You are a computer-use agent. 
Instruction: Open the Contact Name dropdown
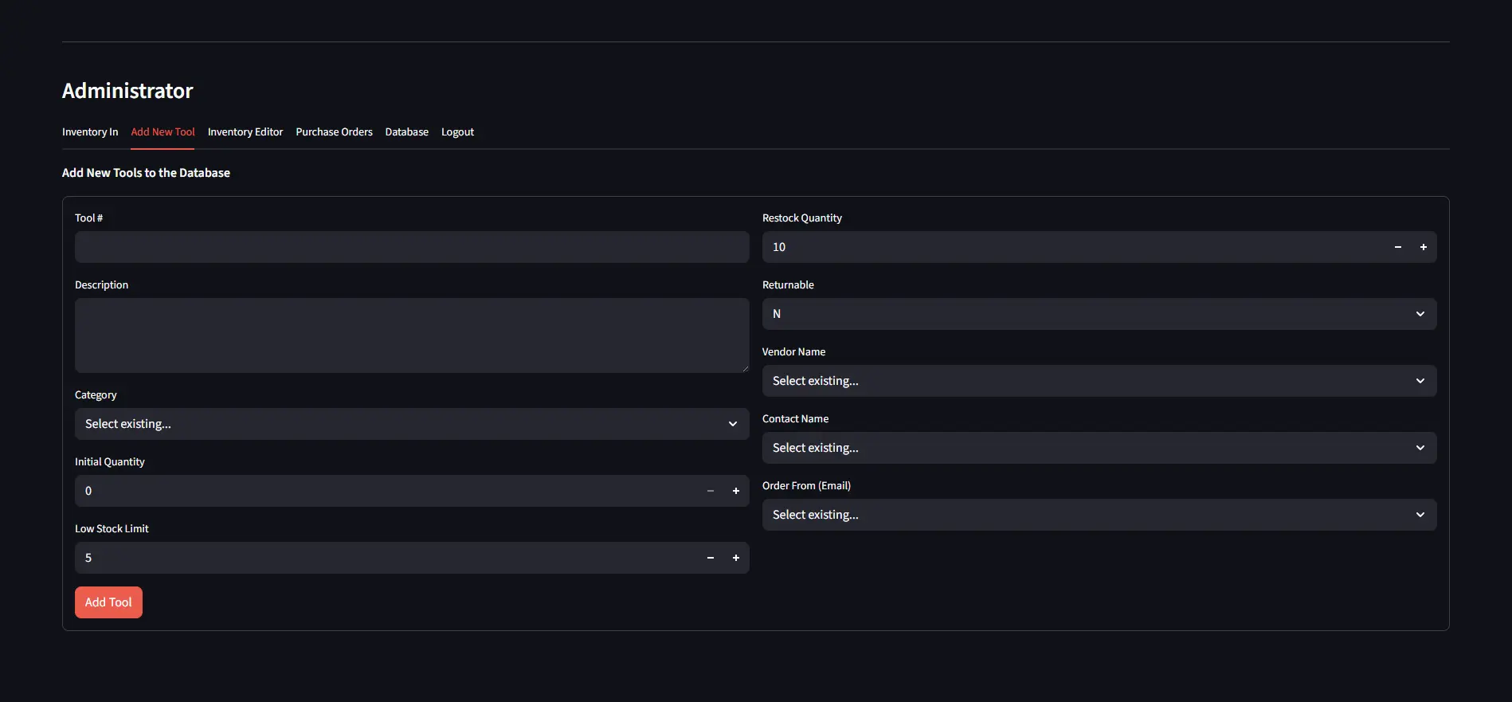point(1099,448)
